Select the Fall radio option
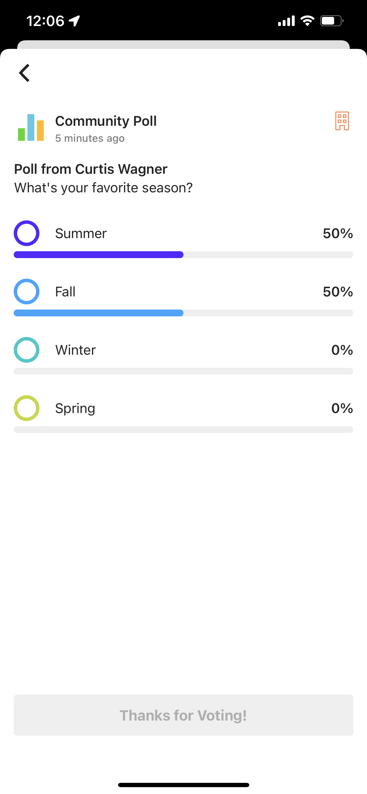The height and width of the screenshot is (794, 367). [27, 292]
